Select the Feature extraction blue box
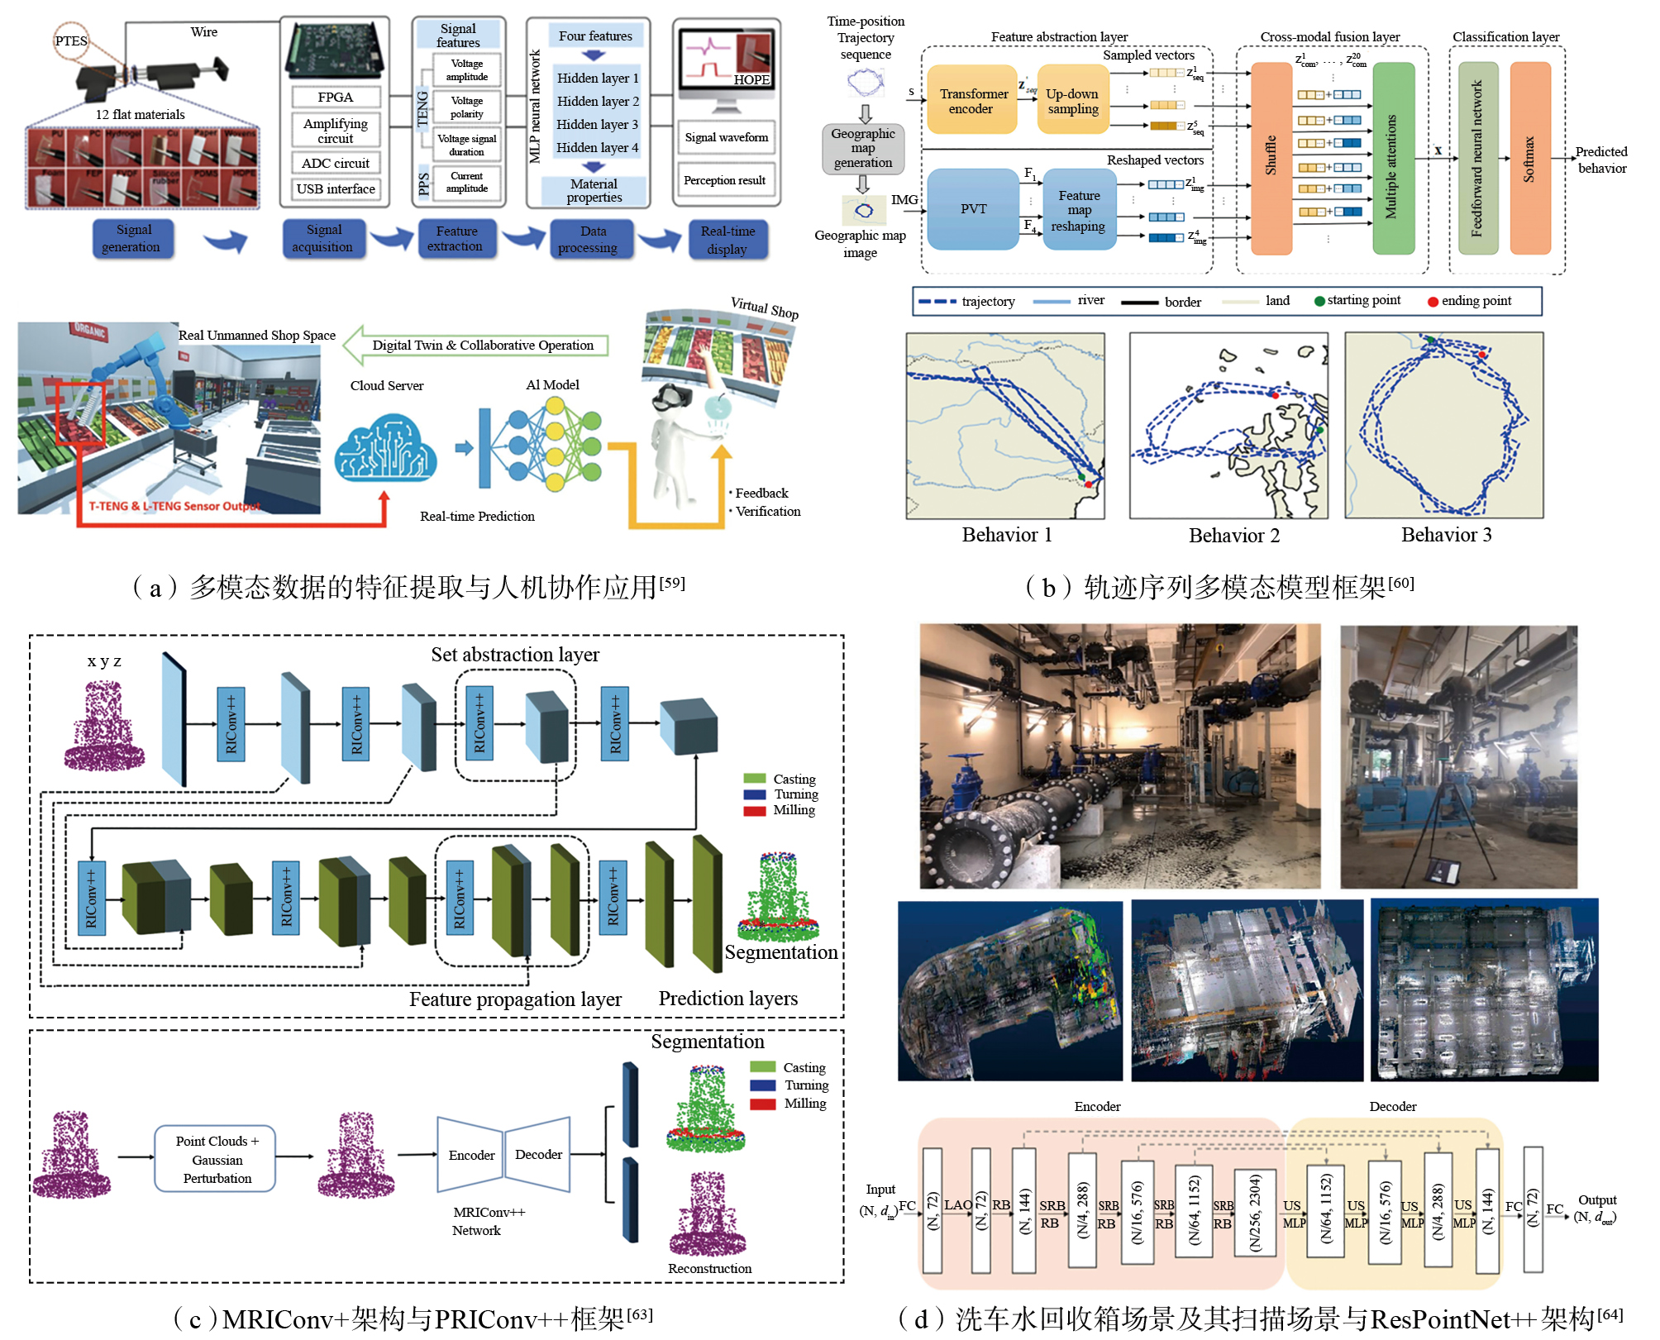1660x1340 pixels. pyautogui.click(x=456, y=239)
